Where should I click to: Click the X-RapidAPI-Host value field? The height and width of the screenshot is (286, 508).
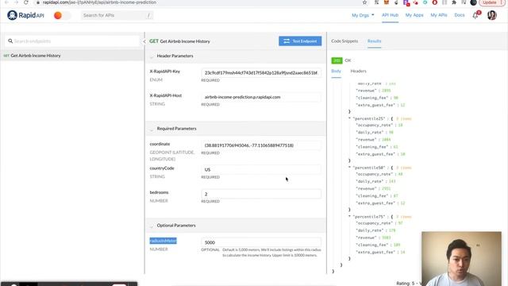coord(261,97)
